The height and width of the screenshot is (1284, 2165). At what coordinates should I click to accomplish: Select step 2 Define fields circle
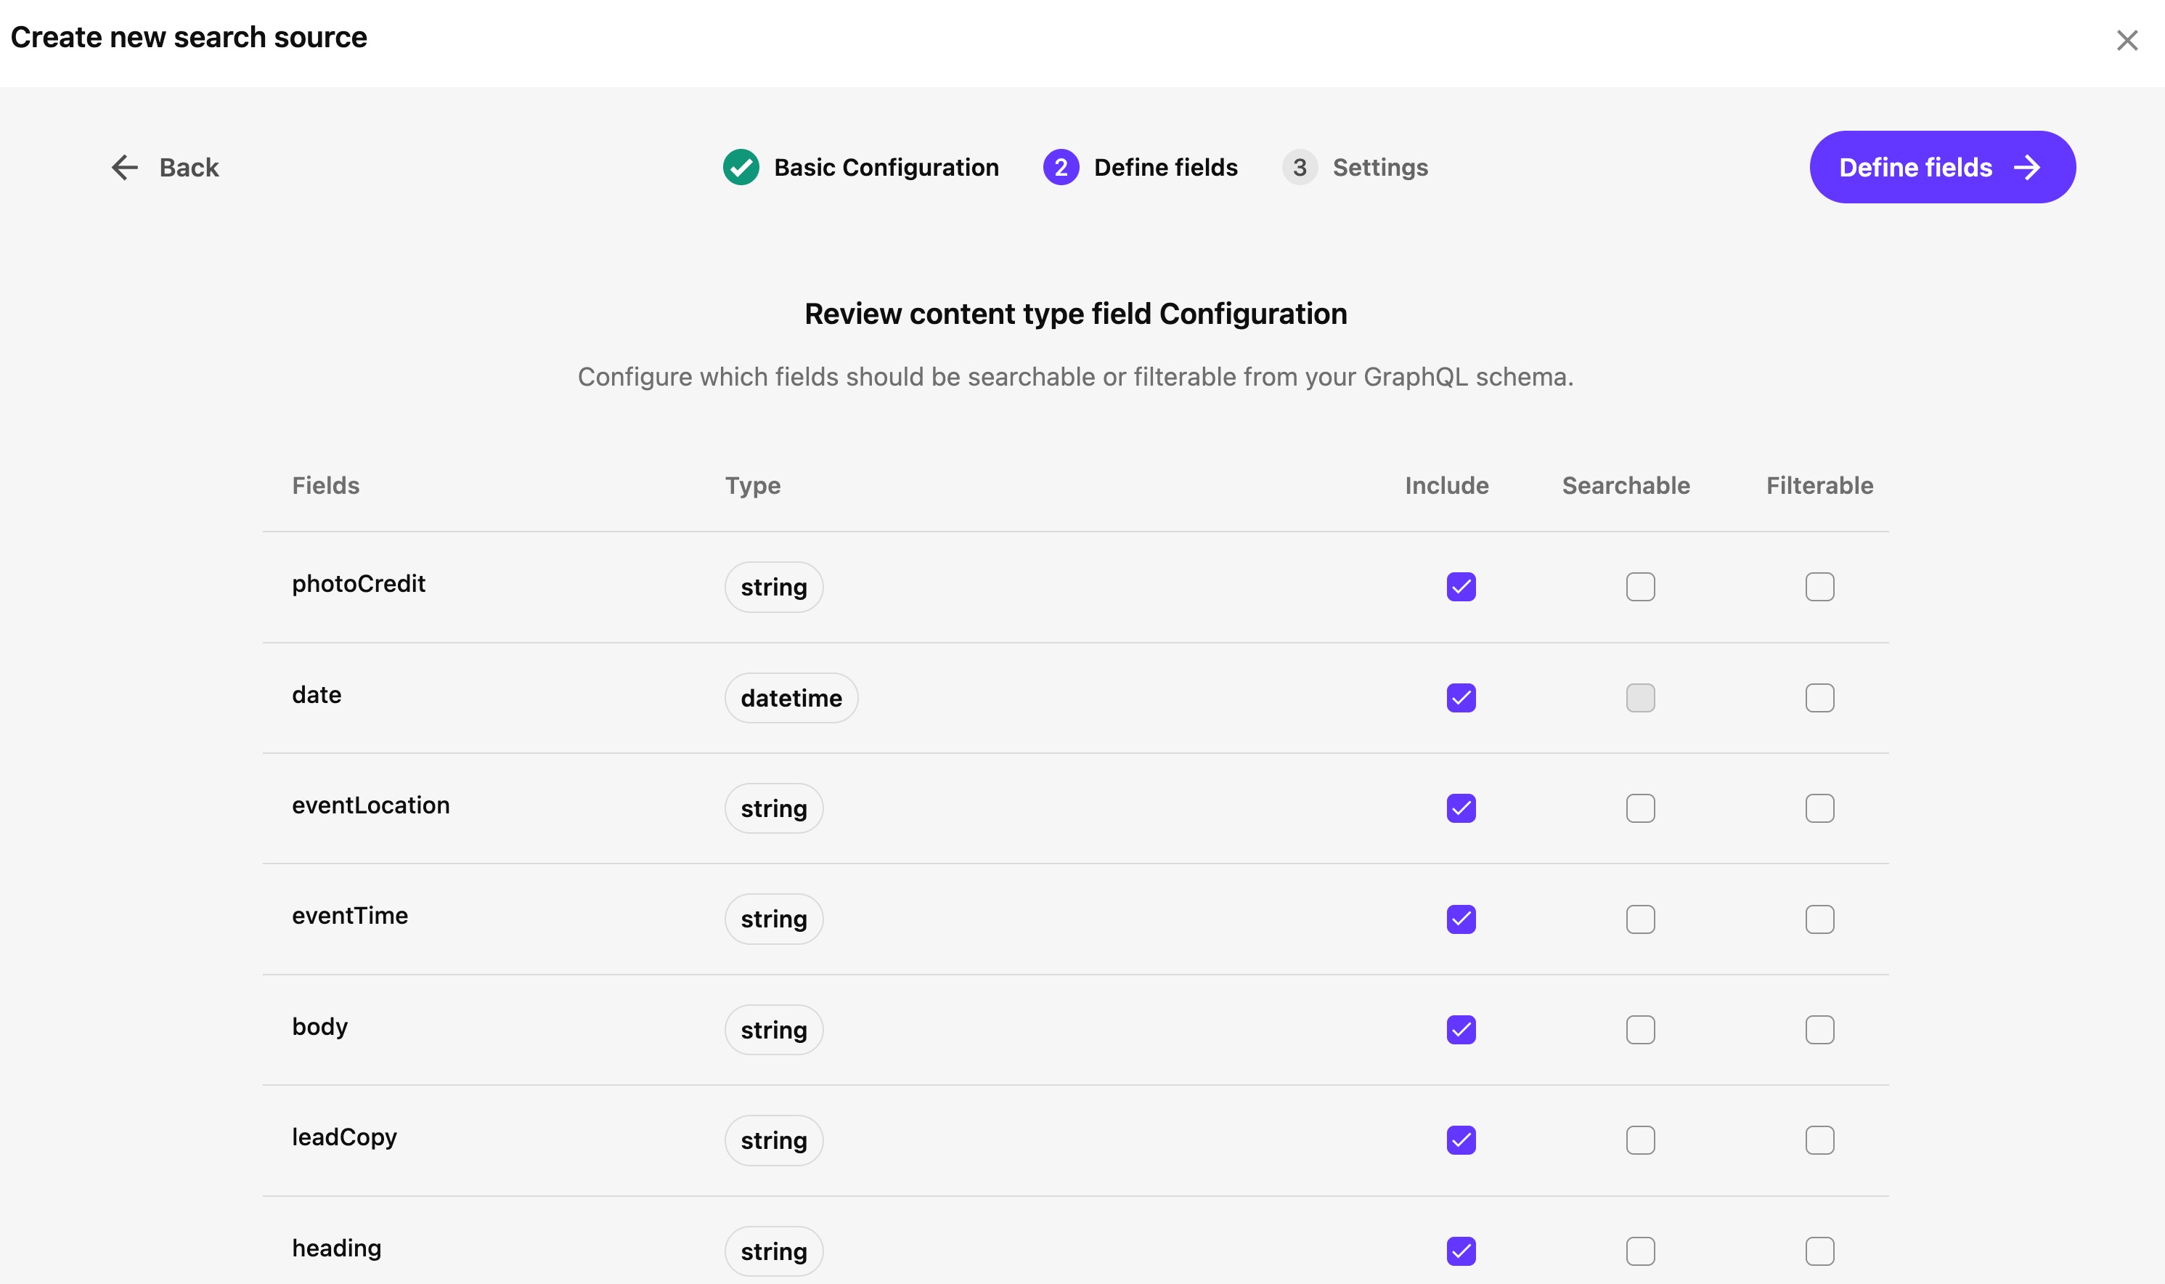pyautogui.click(x=1061, y=167)
